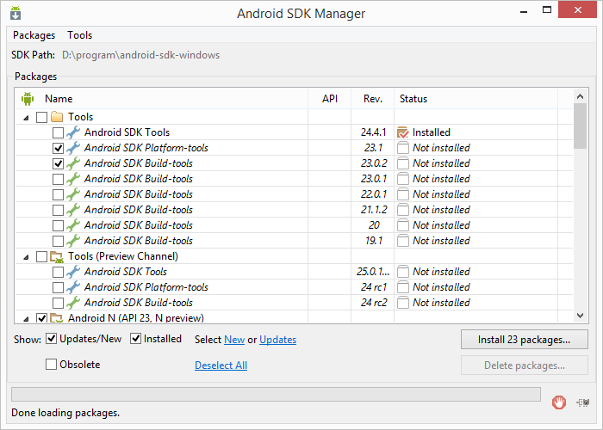Screen dimensions: 603x430
Task: Click green wrench icon of Build-tools 23.0.1
Action: tap(73, 179)
